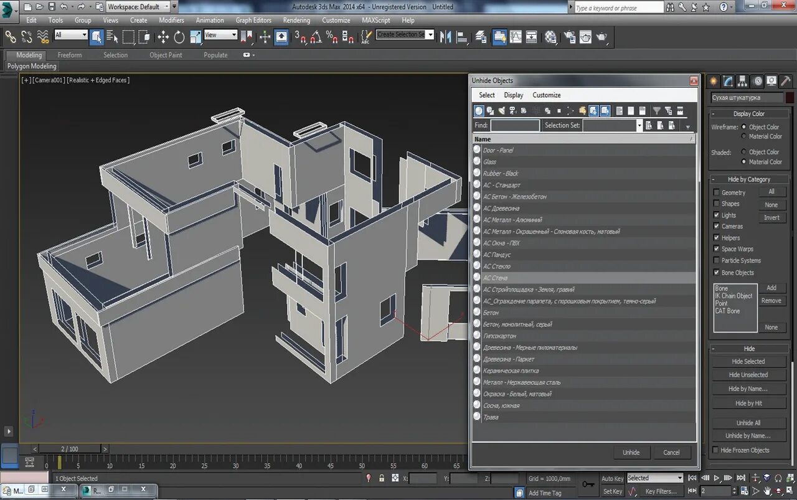Open the Material Editor from the toolbar
Viewport: 797px width, 500px height.
[550, 37]
